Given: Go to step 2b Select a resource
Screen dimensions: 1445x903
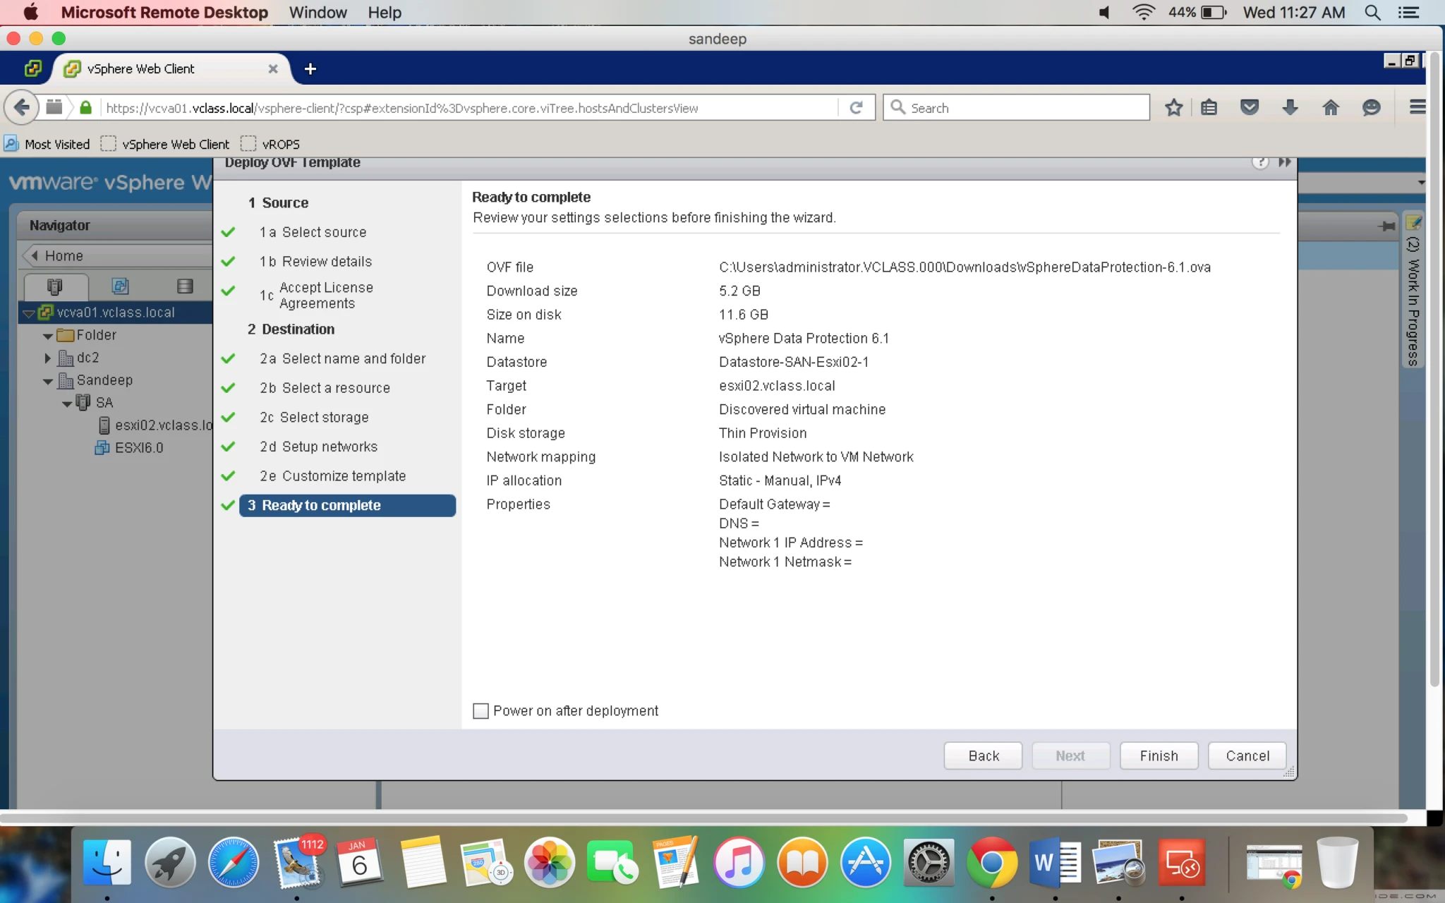Looking at the screenshot, I should tap(325, 387).
